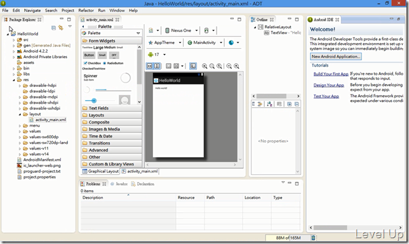Click the reset zoom to 100% icon
409x244 pixels.
click(219, 66)
